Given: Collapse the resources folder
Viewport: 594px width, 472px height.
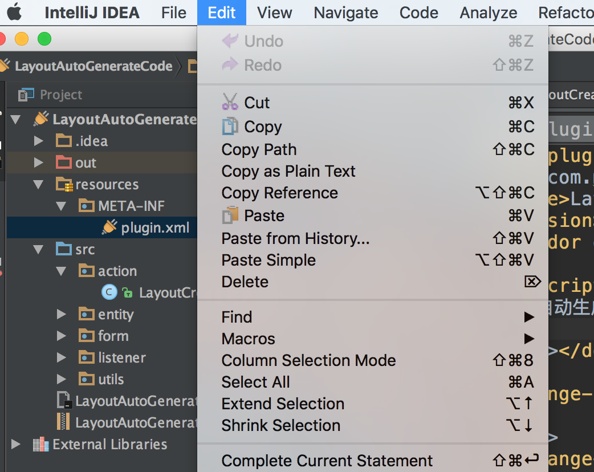Looking at the screenshot, I should click(x=38, y=184).
